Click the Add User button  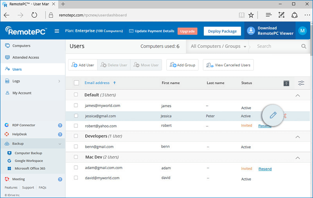click(83, 65)
